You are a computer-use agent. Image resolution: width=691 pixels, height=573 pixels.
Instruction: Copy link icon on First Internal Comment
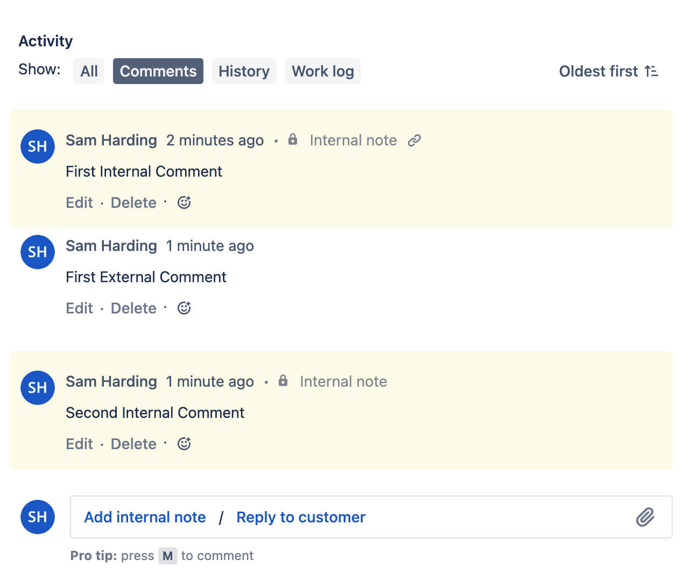414,141
